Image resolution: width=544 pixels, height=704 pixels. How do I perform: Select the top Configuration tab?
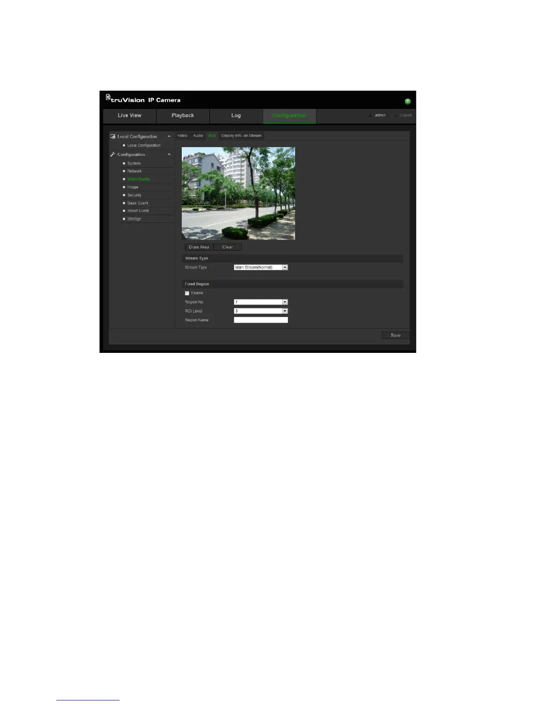click(289, 116)
